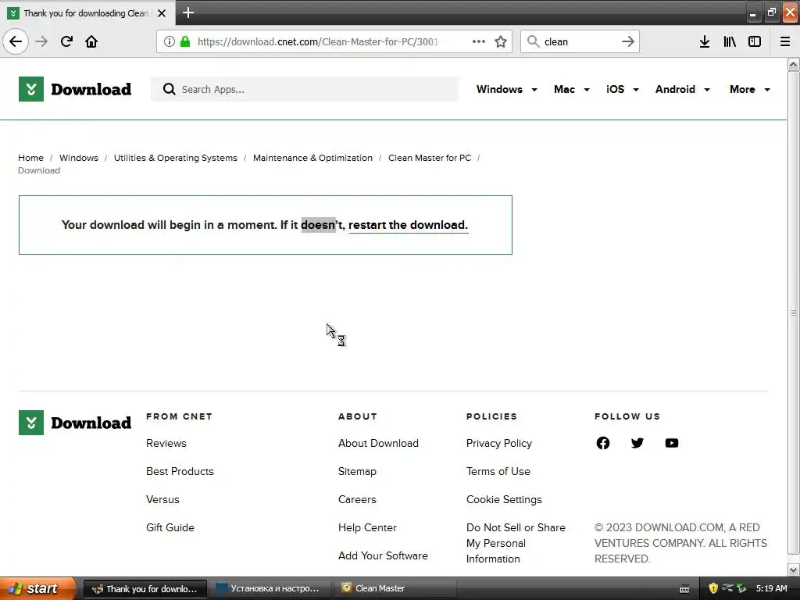800x600 pixels.
Task: Open the Privacy Policy link
Action: point(499,443)
